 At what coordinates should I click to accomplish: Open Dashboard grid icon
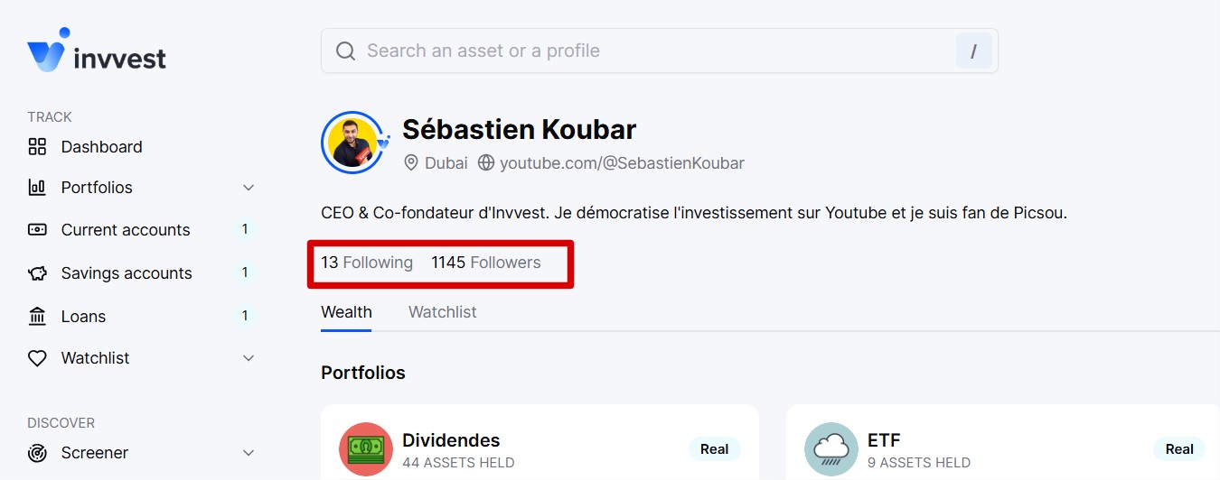point(37,146)
